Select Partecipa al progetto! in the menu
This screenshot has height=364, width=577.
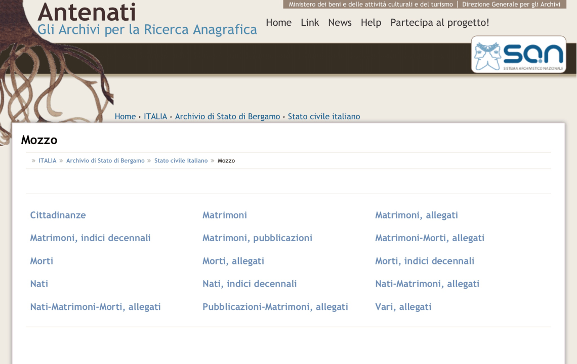click(x=439, y=23)
